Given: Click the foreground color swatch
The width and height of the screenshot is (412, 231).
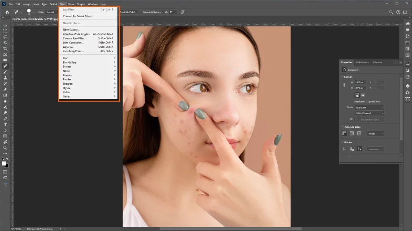Looking at the screenshot, I should tap(4, 163).
